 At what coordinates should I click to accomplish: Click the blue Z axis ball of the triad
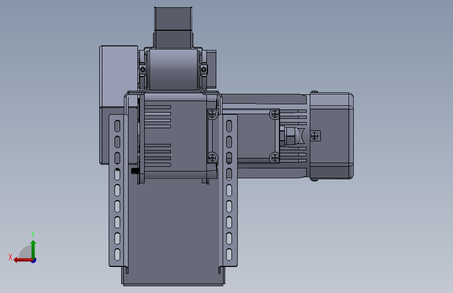pos(34,261)
